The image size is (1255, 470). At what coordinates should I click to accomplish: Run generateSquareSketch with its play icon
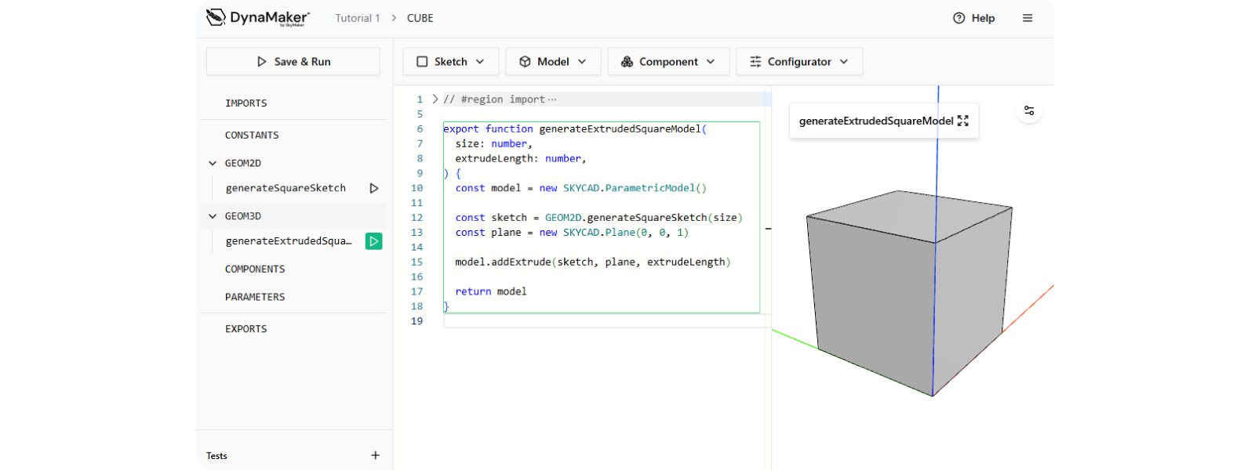[x=374, y=188]
